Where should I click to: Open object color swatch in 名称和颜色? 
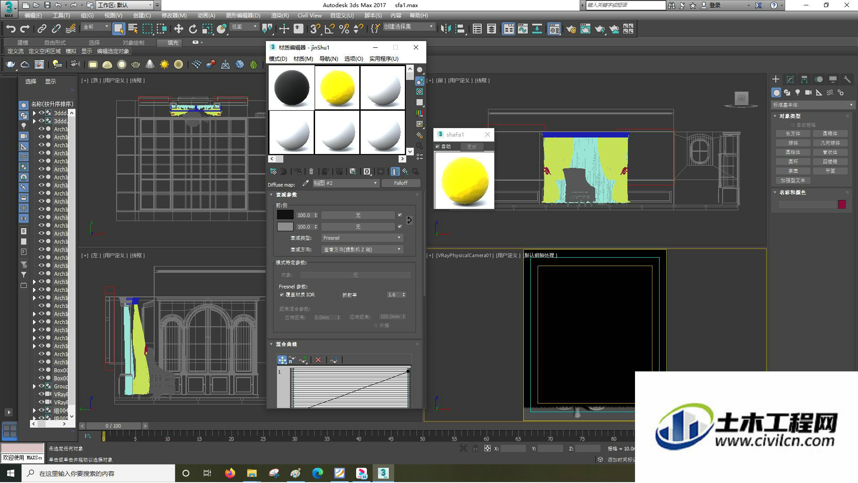tap(842, 204)
